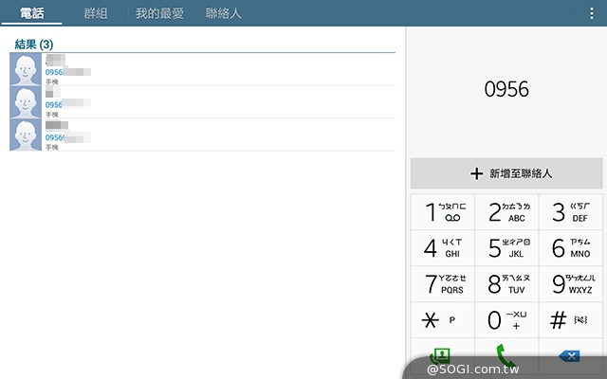The width and height of the screenshot is (607, 379).
Task: Tap the second contact's avatar
Action: [27, 102]
